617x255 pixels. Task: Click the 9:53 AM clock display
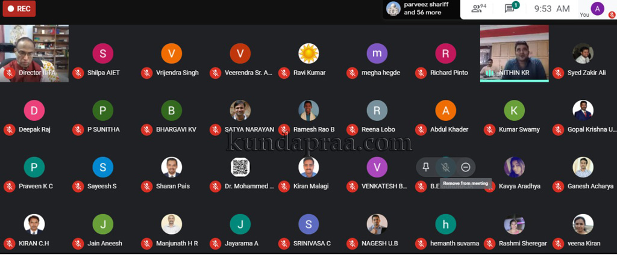click(551, 8)
